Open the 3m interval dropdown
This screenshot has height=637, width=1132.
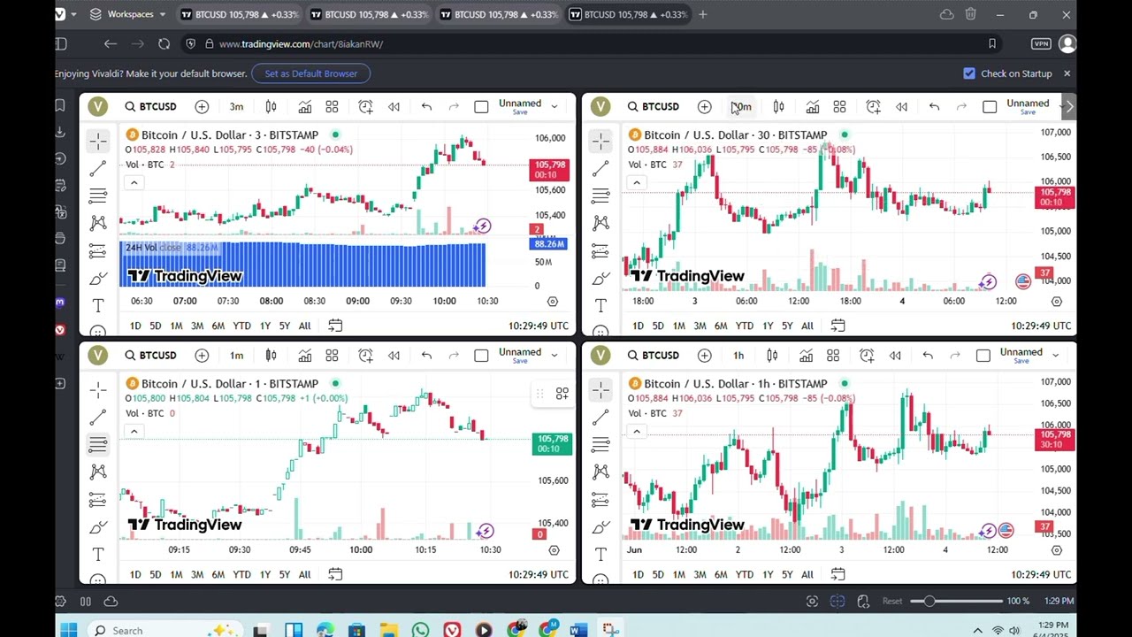236,106
